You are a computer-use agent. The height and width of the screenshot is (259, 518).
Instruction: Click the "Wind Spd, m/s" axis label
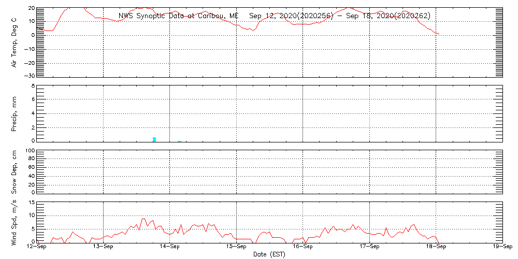point(15,222)
